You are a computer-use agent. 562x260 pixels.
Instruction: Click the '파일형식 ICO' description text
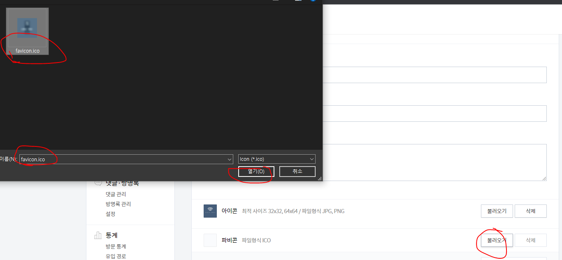pyautogui.click(x=256, y=240)
